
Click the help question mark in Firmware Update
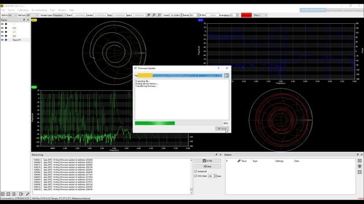[x=218, y=68]
